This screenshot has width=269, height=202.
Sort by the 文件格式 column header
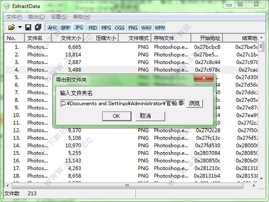click(134, 38)
